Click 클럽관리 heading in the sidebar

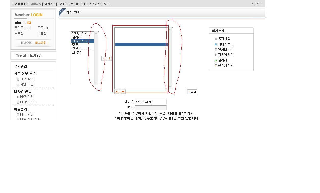pyautogui.click(x=21, y=66)
